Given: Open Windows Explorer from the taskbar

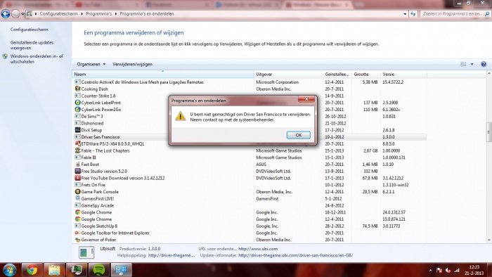Looking at the screenshot, I should pos(54,270).
